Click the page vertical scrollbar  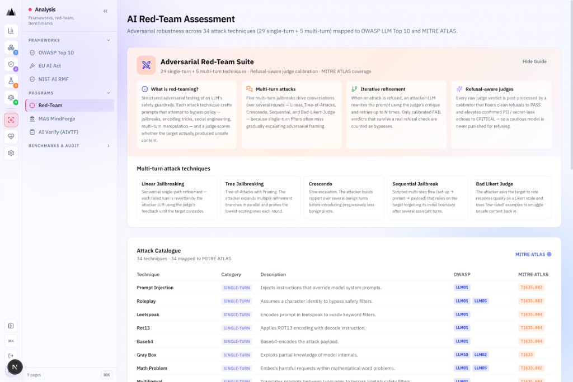571,85
